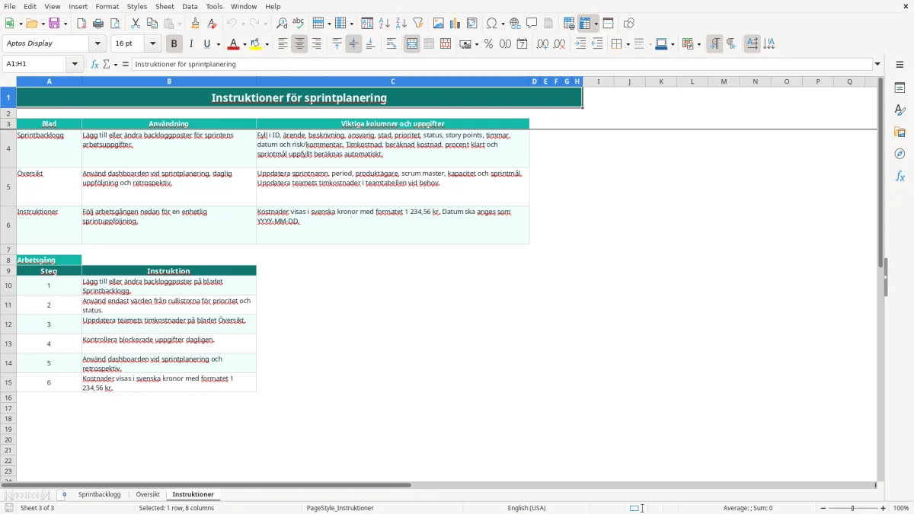Screen dimensions: 914x514
Task: Open the Name Box dropdown arrow
Action: (75, 64)
